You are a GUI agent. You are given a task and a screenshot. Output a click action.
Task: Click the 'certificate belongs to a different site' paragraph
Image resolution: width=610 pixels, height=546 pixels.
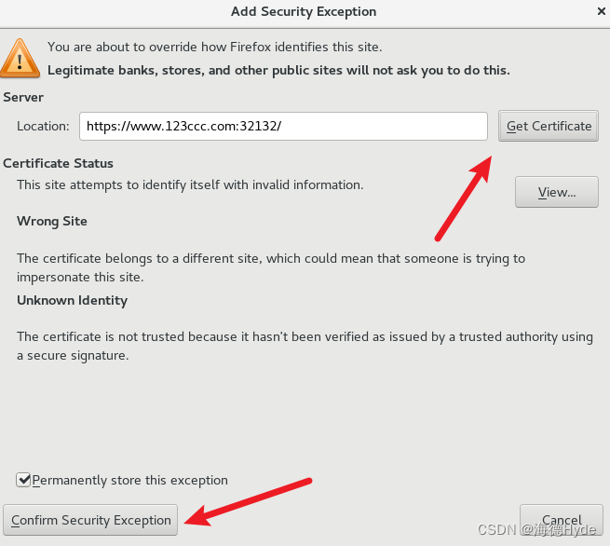[271, 267]
